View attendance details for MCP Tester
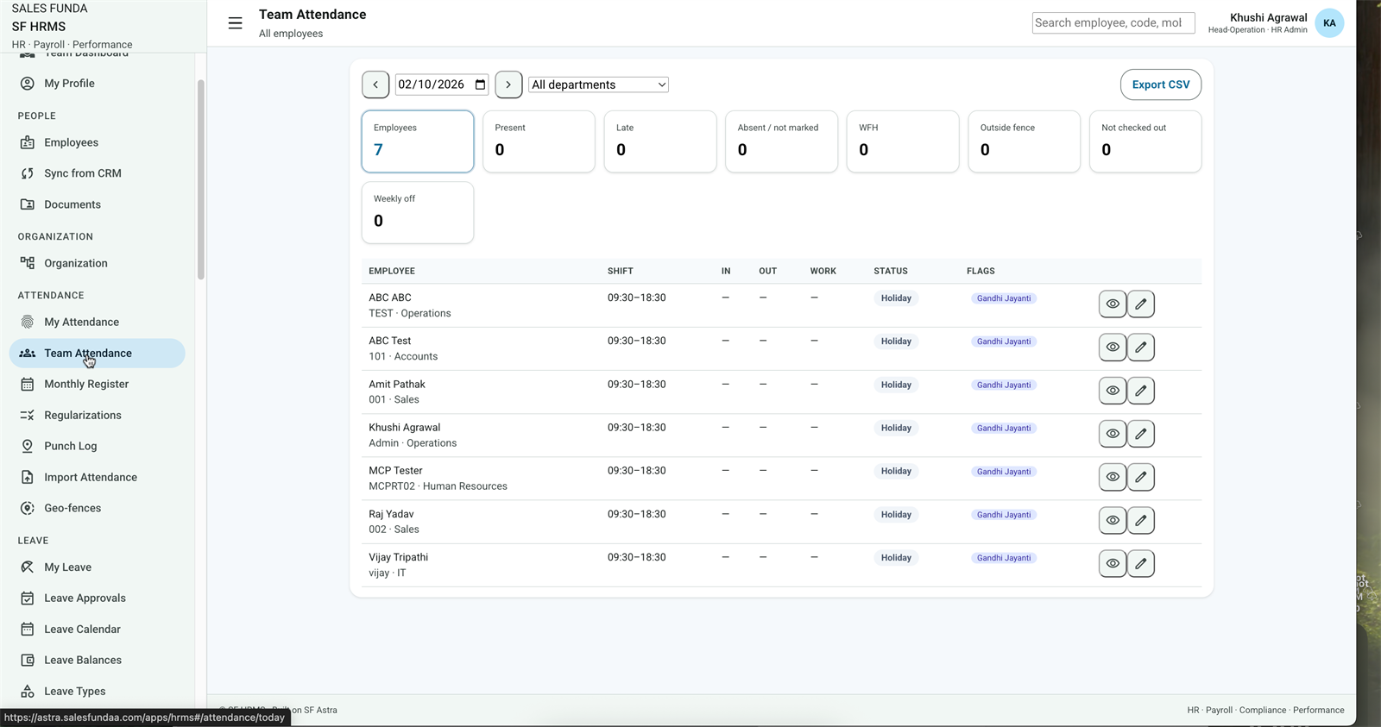The image size is (1381, 727). coord(1113,477)
